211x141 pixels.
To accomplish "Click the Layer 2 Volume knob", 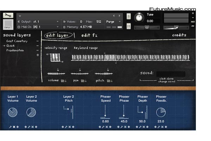I will (31, 112).
